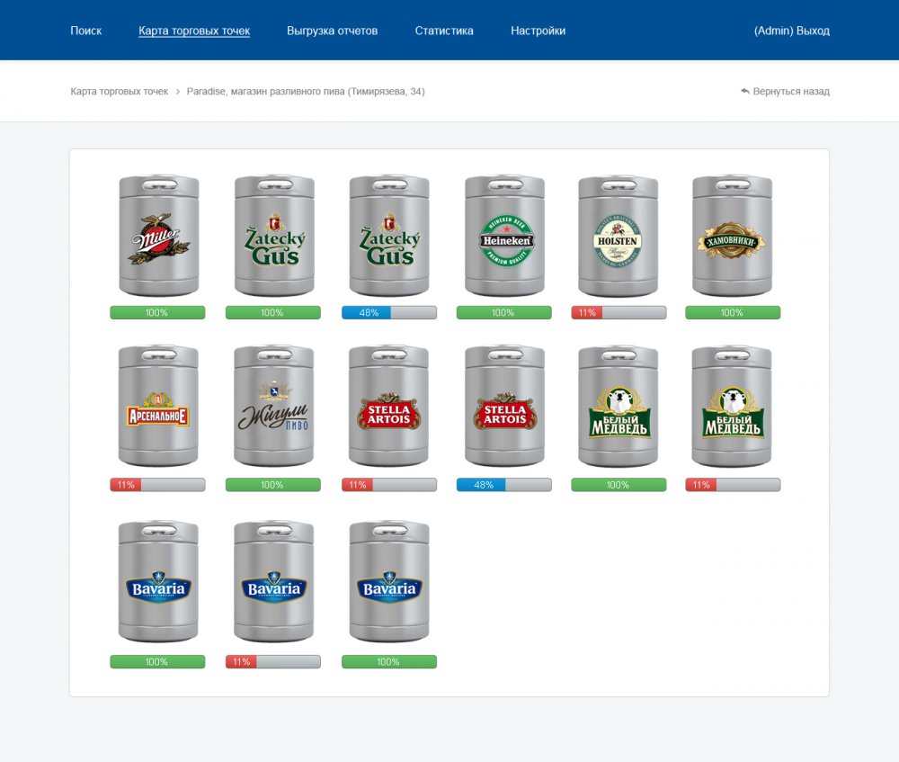Image resolution: width=899 pixels, height=762 pixels.
Task: Click the Stella Artois keg at 11%
Action: click(x=388, y=406)
